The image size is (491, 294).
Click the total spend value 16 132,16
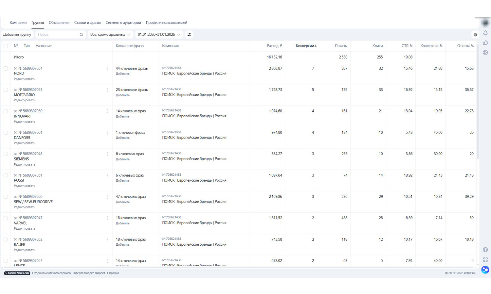click(x=274, y=57)
